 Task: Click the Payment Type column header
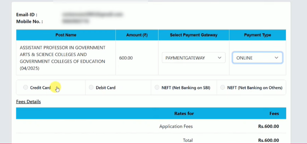pos(257,35)
